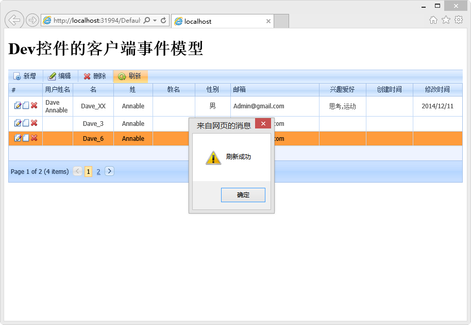Click the 兴趣爱好 column header
The image size is (471, 325).
(x=343, y=90)
